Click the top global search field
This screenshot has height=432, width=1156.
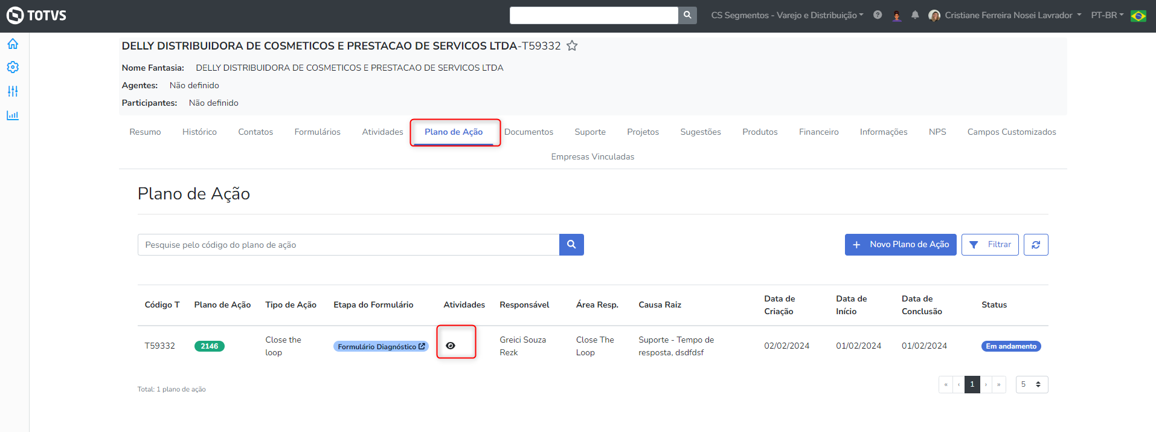click(594, 15)
